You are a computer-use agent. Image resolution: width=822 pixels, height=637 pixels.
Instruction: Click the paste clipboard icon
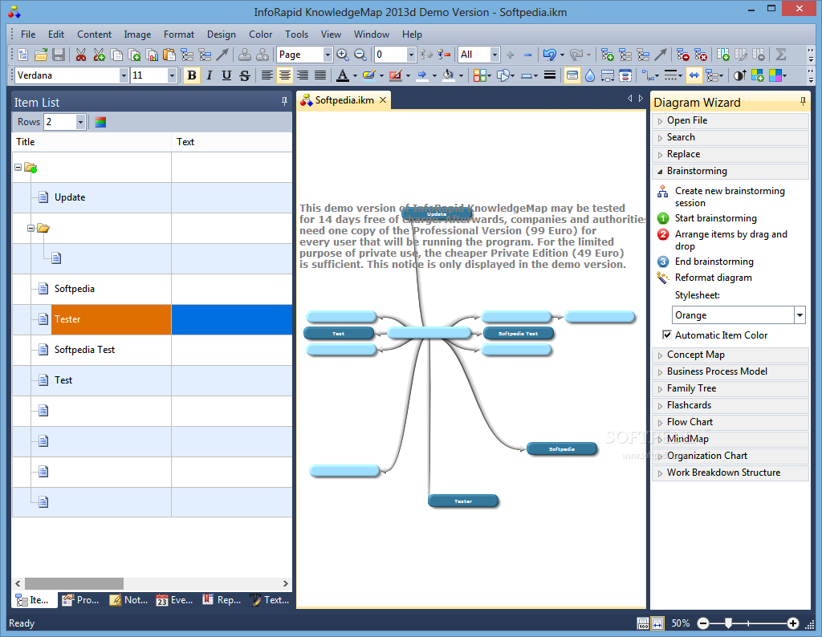pyautogui.click(x=169, y=55)
